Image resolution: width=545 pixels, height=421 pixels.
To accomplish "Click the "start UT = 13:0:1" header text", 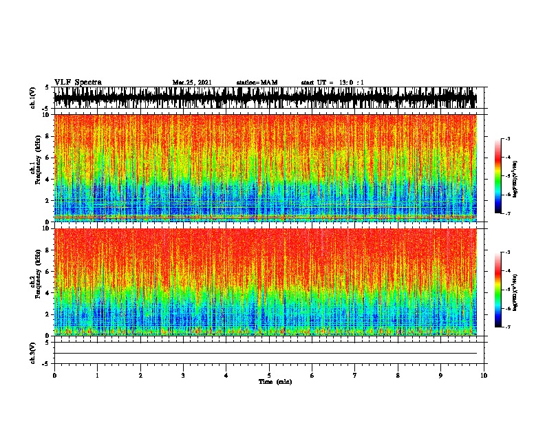I will click(332, 83).
